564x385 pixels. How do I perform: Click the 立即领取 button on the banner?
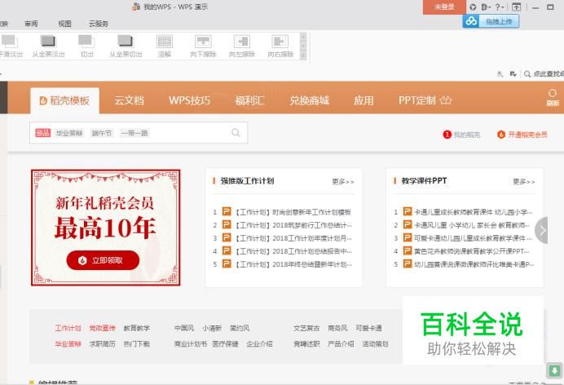coord(103,260)
